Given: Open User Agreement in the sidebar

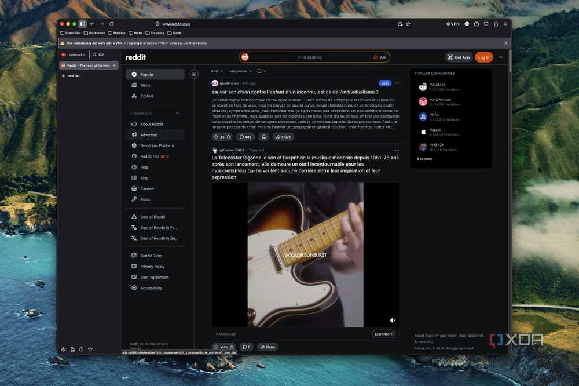Looking at the screenshot, I should click(155, 277).
